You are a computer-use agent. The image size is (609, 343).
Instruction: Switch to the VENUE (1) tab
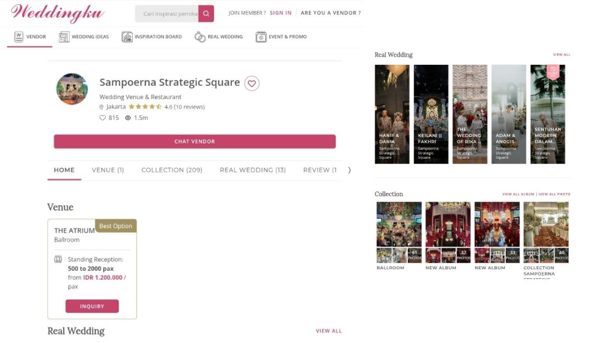tap(108, 170)
